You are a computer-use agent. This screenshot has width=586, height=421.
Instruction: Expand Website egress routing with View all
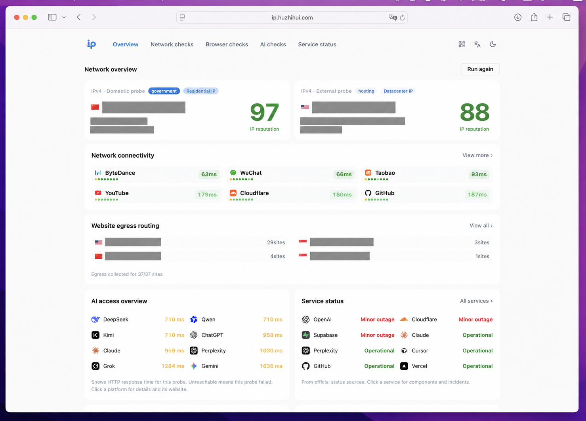coord(481,226)
